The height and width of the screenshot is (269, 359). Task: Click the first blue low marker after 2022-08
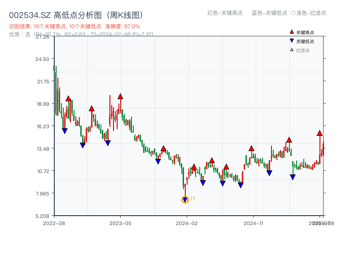65,131
